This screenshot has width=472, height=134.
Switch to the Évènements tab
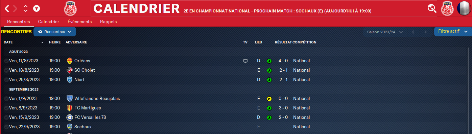click(x=79, y=22)
